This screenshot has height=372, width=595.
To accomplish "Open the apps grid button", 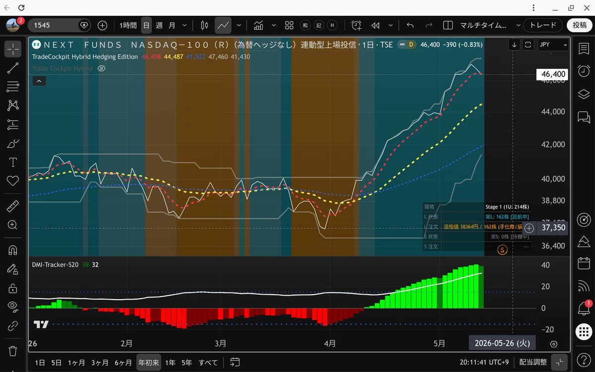I will pos(584,332).
